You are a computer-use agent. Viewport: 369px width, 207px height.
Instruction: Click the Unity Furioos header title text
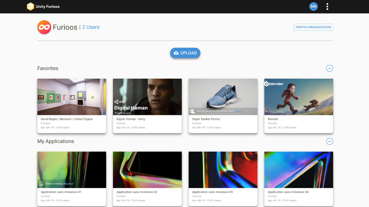click(48, 6)
